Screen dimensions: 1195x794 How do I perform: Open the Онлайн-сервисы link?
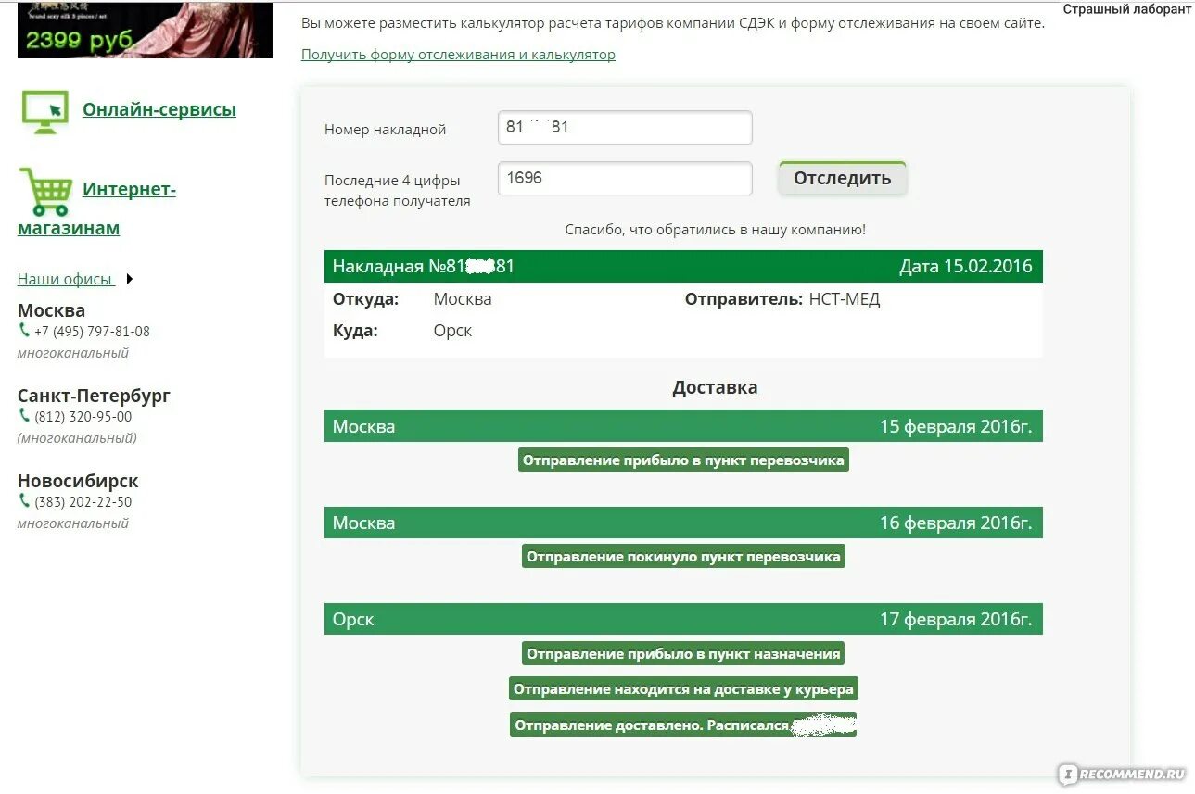pos(159,109)
